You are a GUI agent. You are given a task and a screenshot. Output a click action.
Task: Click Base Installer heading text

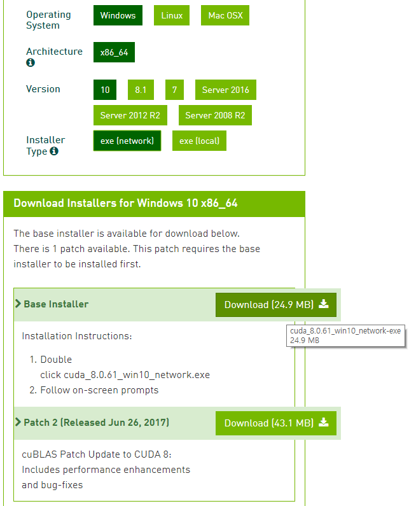click(56, 304)
